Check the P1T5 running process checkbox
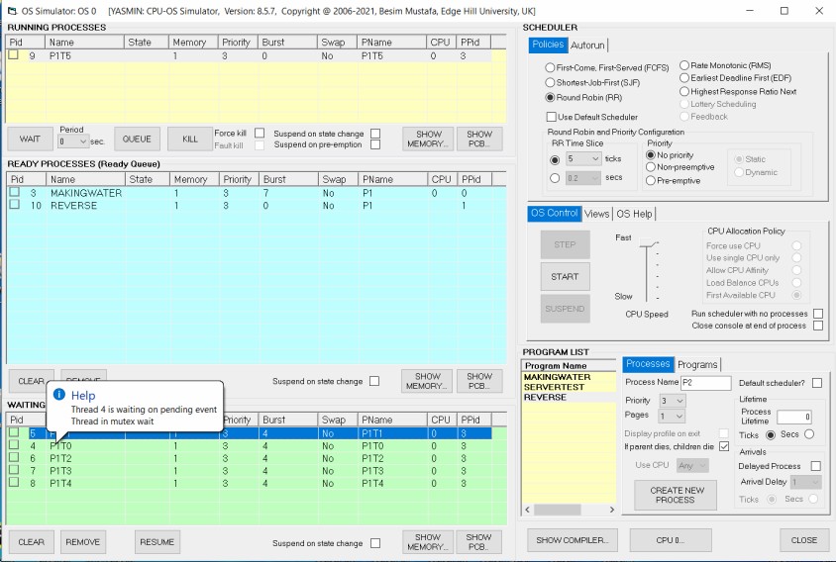Viewport: 836px width, 562px height. 13,54
